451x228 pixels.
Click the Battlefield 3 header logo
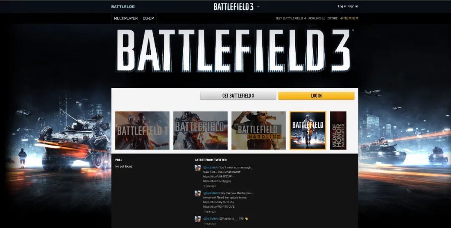coord(233,7)
